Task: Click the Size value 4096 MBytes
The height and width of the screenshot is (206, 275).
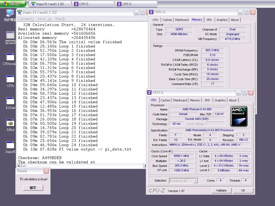Action: coord(179,34)
